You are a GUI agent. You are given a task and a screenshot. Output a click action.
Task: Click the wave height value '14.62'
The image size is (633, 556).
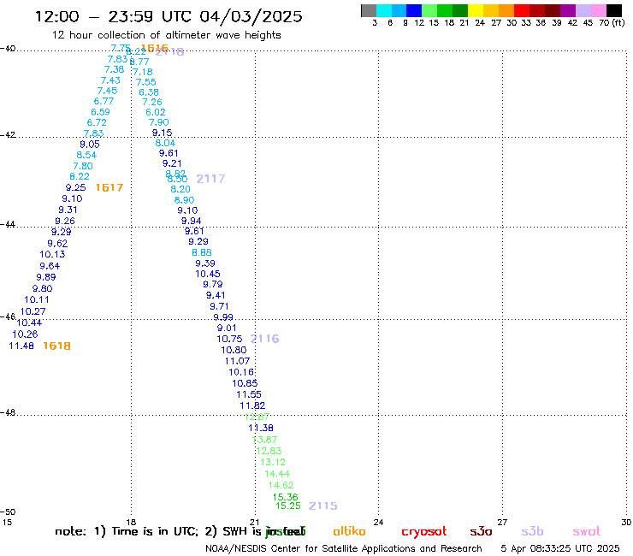click(x=281, y=485)
